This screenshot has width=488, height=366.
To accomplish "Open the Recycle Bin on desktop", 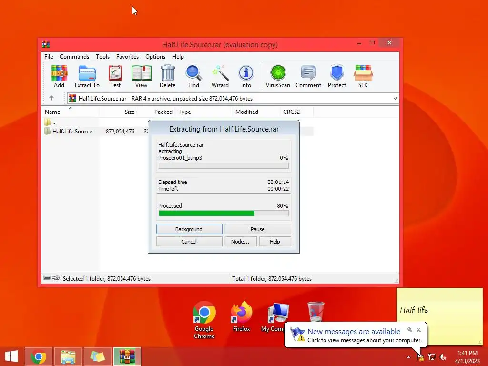I will point(315,312).
